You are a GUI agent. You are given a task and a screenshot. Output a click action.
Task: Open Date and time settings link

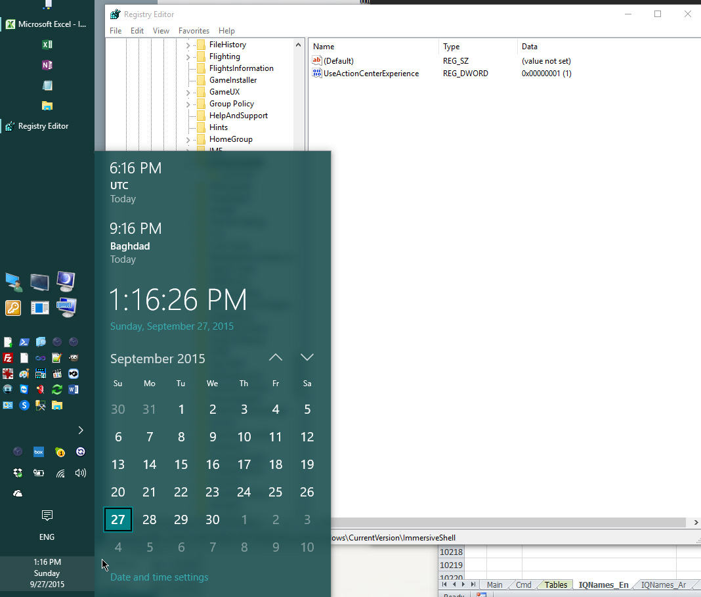pyautogui.click(x=159, y=577)
